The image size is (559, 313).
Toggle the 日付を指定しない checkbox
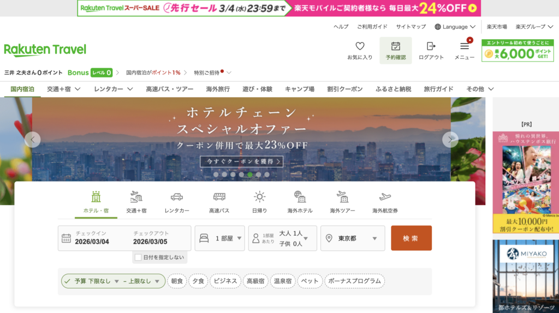pos(139,257)
